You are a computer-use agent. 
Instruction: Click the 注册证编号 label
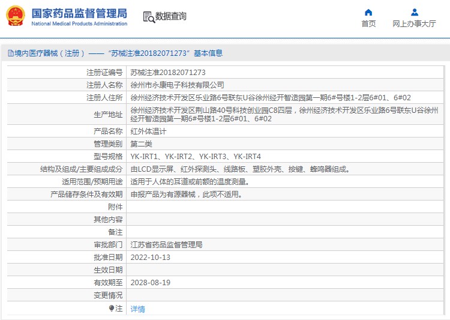[104, 73]
